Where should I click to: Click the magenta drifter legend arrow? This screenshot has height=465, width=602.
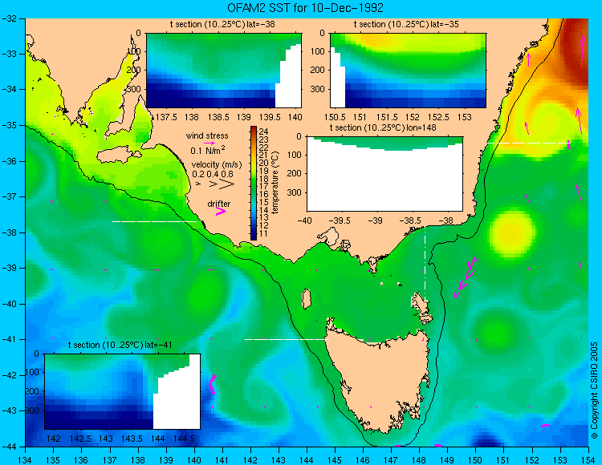point(220,211)
